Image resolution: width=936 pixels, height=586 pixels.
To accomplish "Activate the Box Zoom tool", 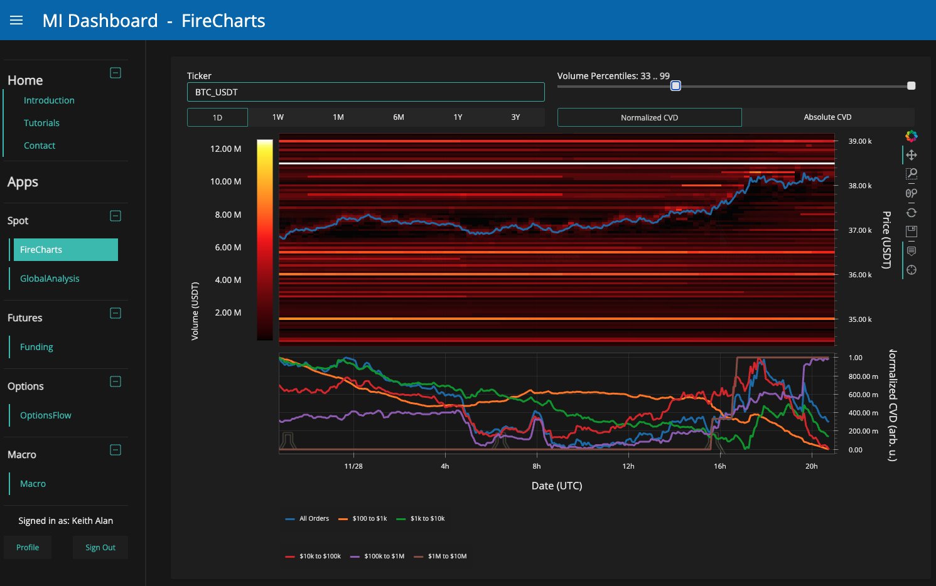I will point(912,174).
